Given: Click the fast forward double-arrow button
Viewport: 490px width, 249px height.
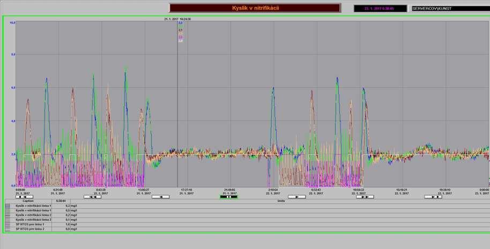Looking at the screenshot, I should tap(365, 197).
